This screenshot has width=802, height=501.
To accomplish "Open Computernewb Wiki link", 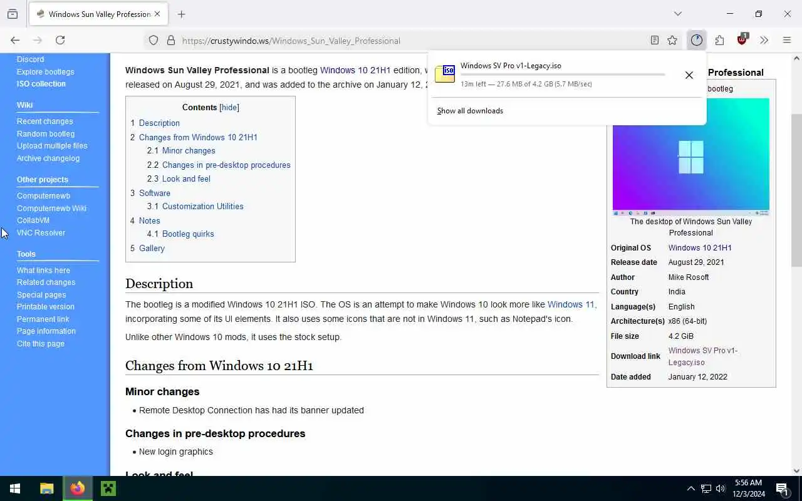I will (52, 209).
